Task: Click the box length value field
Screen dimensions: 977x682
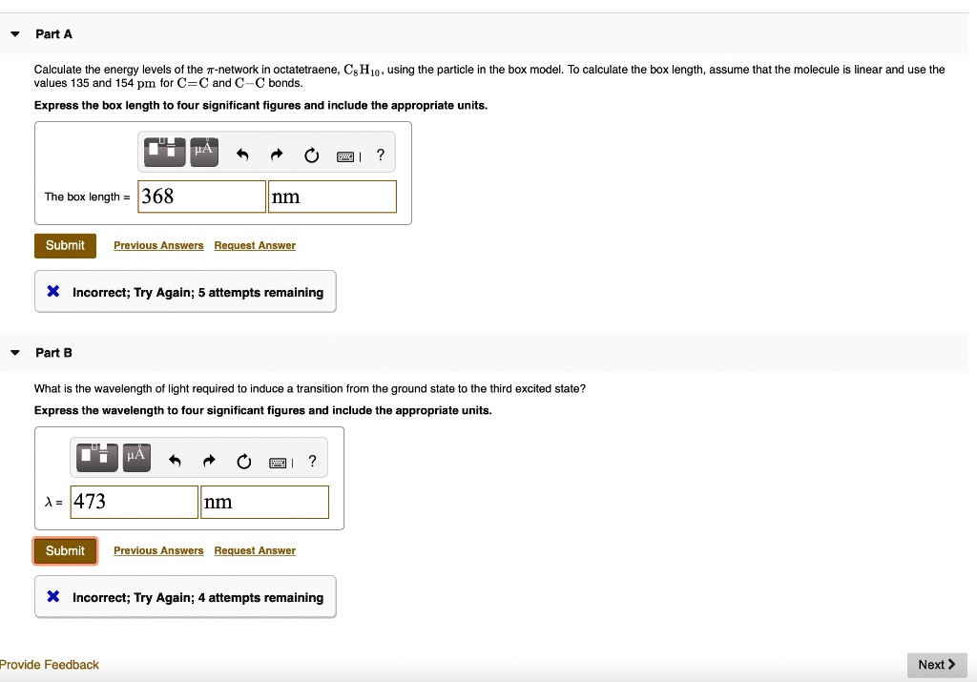Action: pyautogui.click(x=201, y=196)
